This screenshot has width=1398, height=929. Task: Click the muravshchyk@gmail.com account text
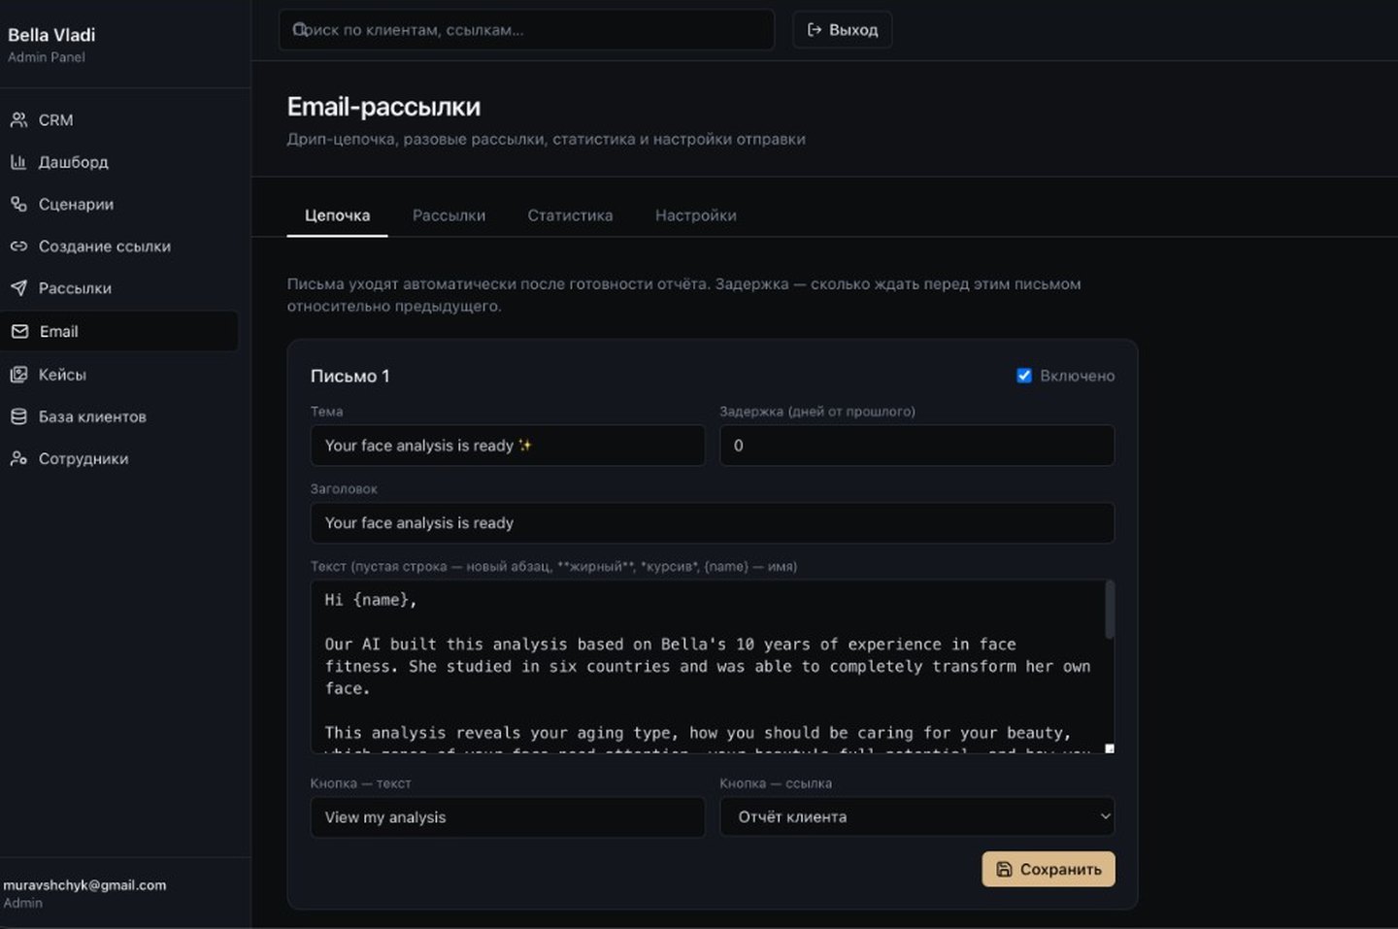coord(84,885)
